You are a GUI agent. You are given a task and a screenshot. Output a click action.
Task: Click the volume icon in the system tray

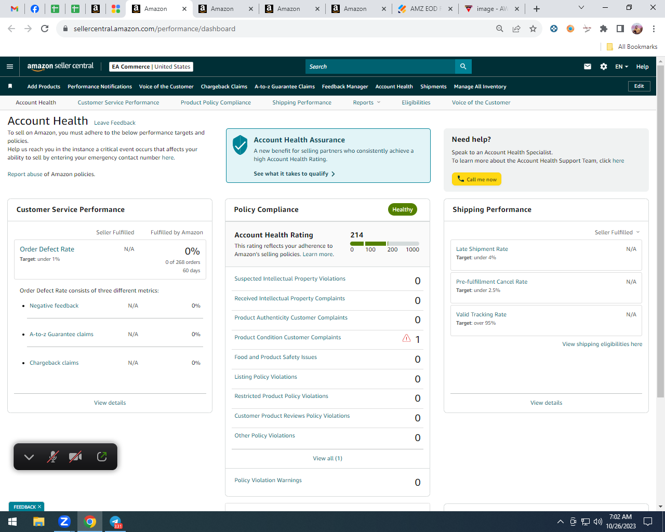tap(598, 522)
